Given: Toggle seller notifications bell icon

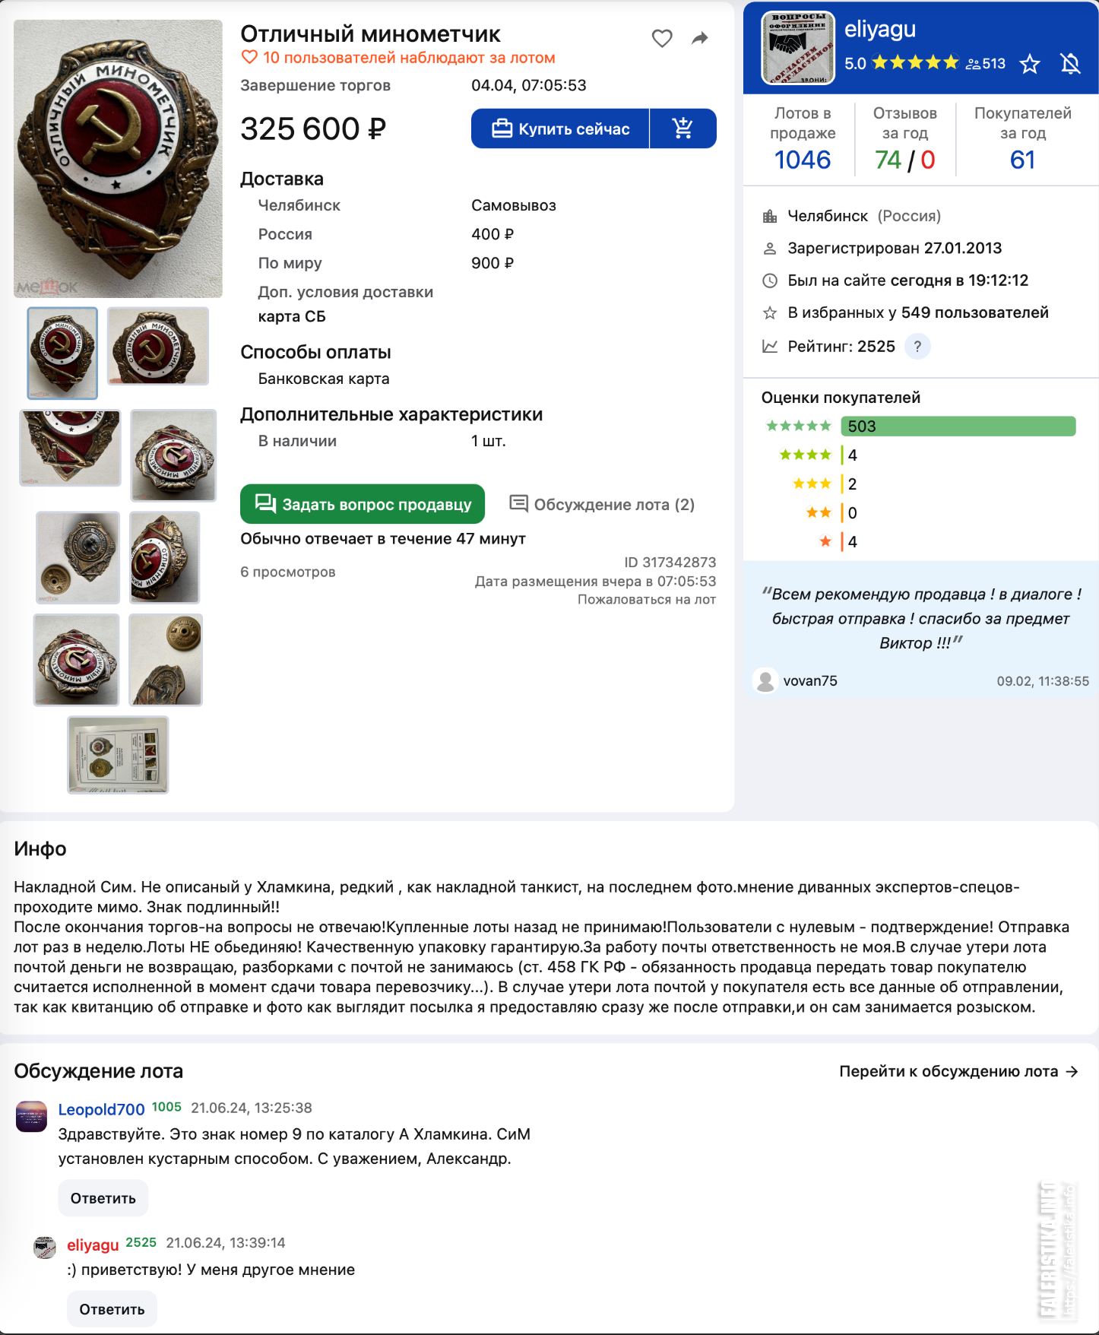Looking at the screenshot, I should (x=1071, y=64).
